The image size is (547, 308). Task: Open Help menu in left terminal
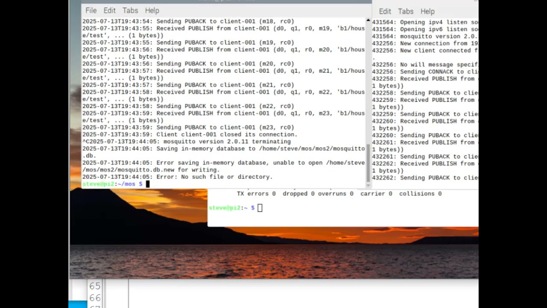pyautogui.click(x=152, y=10)
